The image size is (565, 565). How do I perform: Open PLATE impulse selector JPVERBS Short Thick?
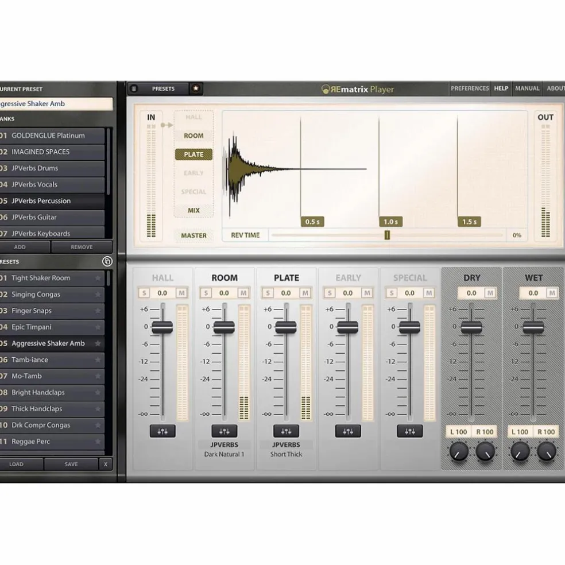286,450
